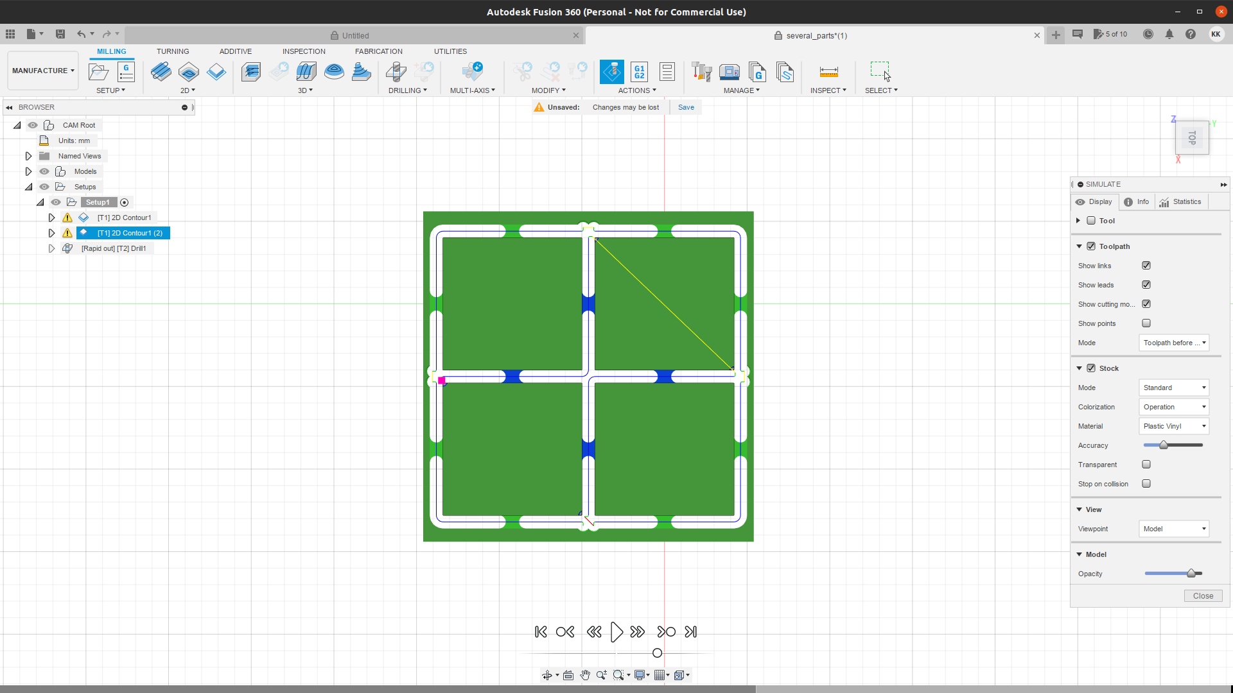The width and height of the screenshot is (1233, 693).
Task: Click the Save link in warning bar
Action: point(686,107)
